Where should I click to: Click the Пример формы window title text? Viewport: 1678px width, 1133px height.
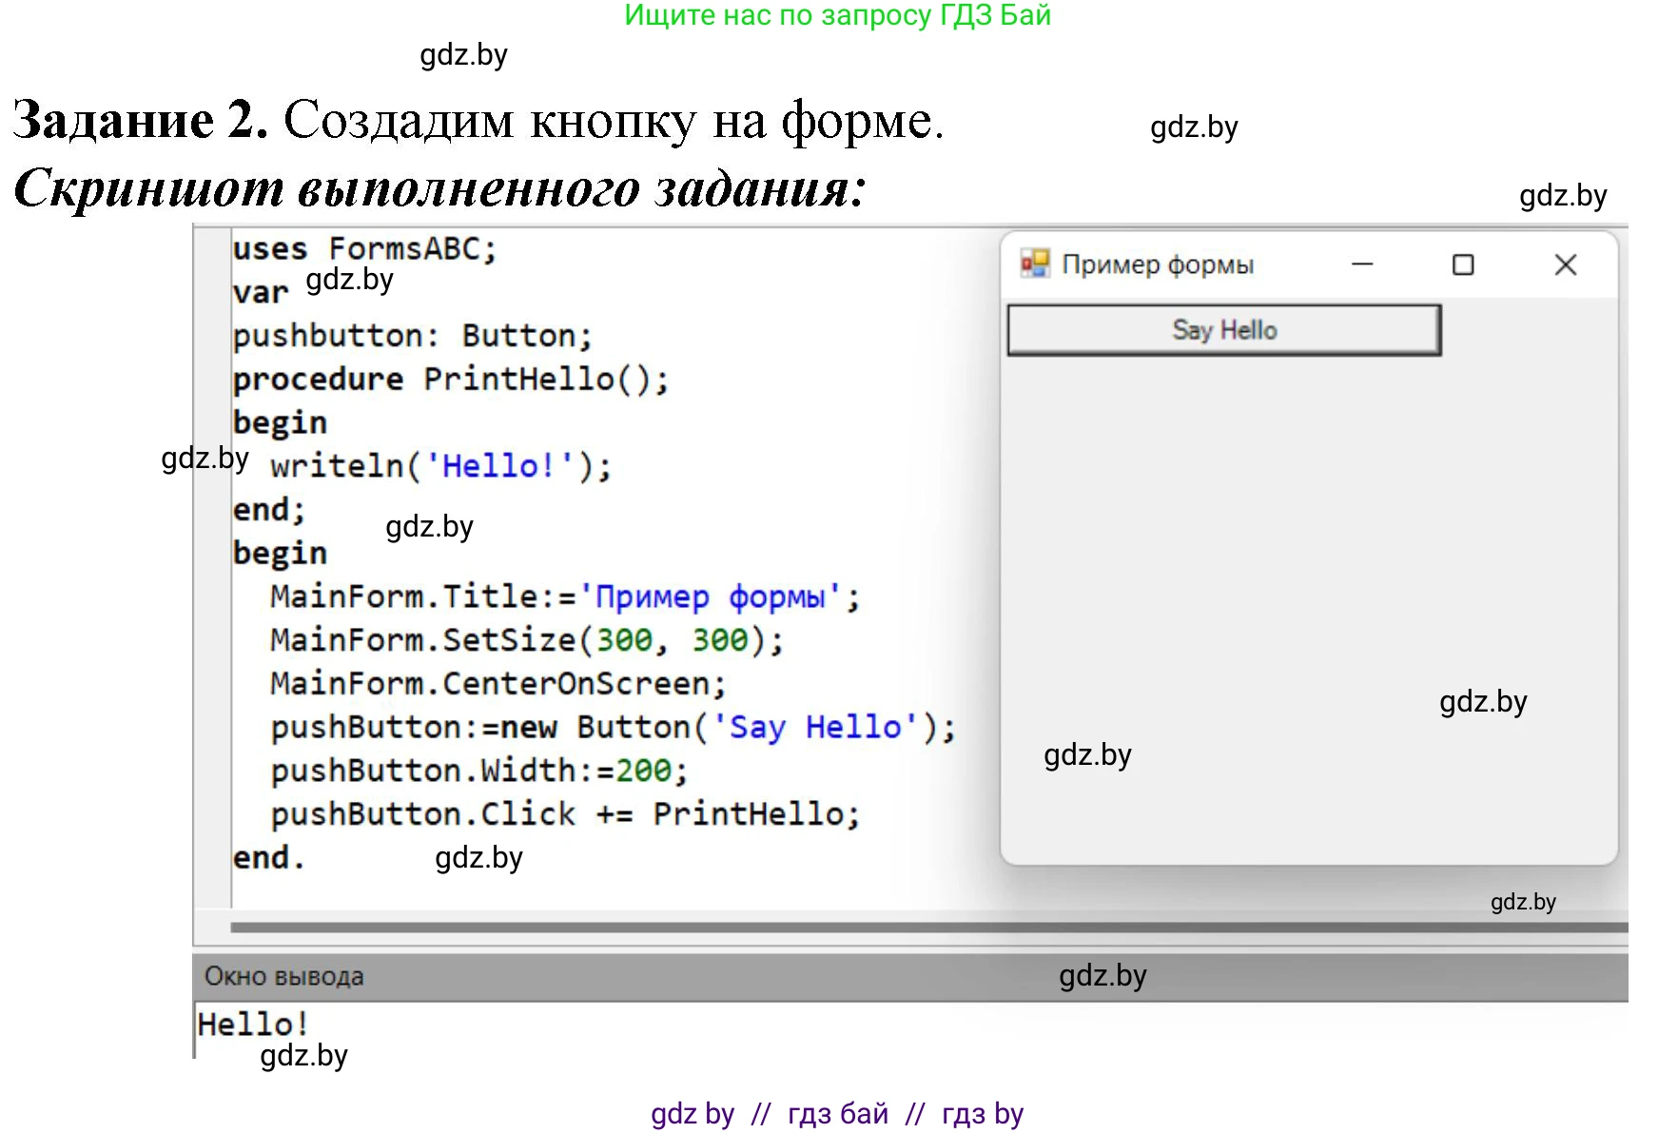pos(1157,264)
